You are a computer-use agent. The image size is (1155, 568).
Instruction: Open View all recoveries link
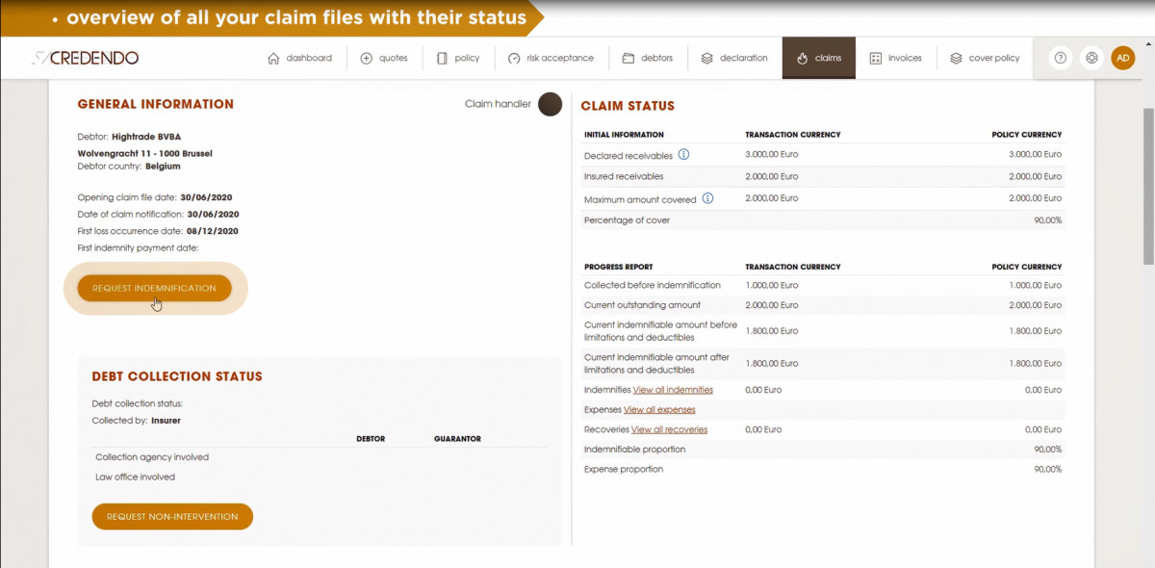(669, 429)
